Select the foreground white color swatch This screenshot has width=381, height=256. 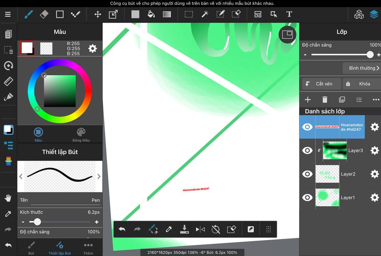pyautogui.click(x=27, y=48)
